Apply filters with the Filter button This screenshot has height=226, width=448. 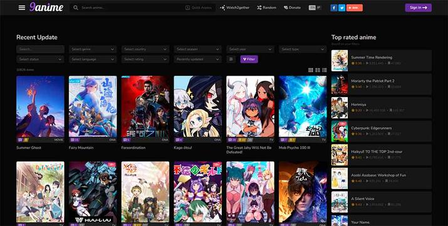[249, 59]
